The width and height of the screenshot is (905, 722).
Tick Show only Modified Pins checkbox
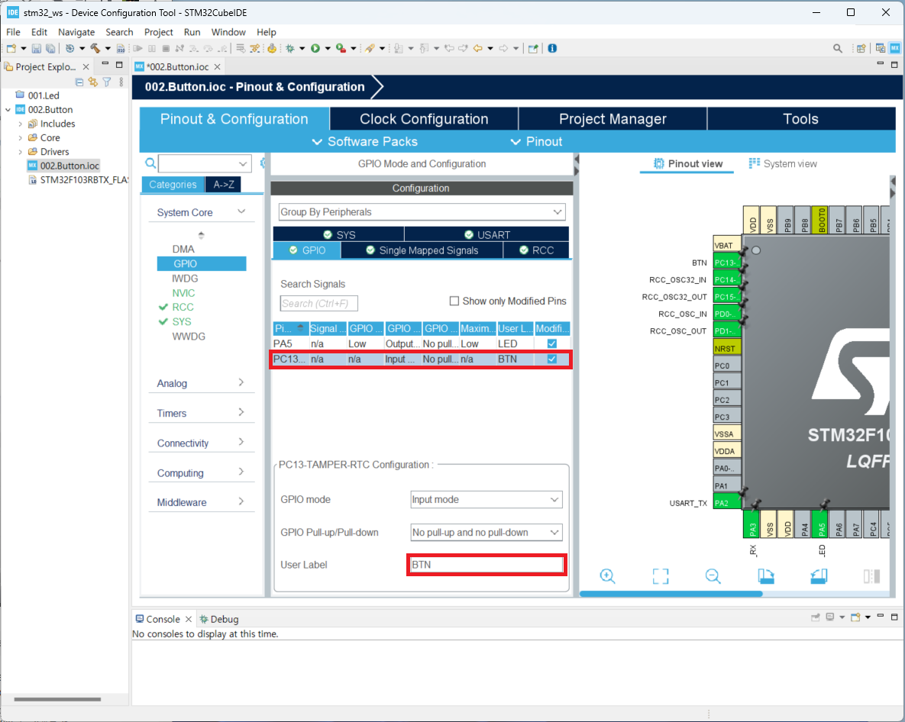click(454, 301)
